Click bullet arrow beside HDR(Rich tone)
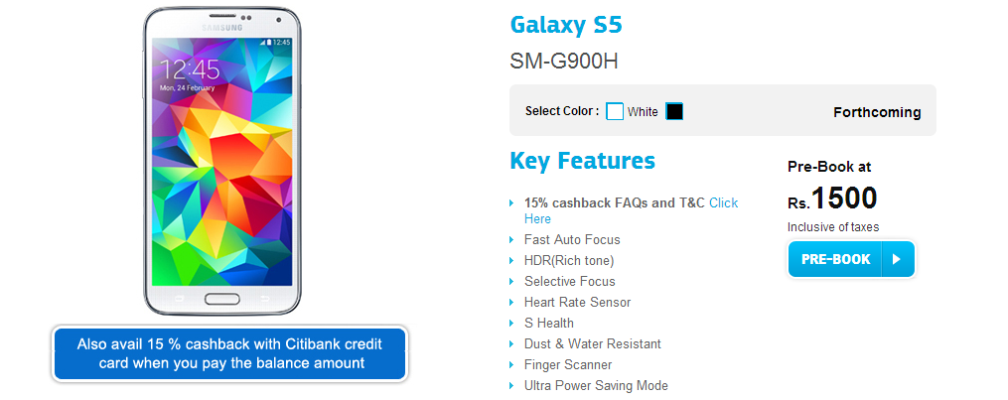1008x400 pixels. click(512, 261)
